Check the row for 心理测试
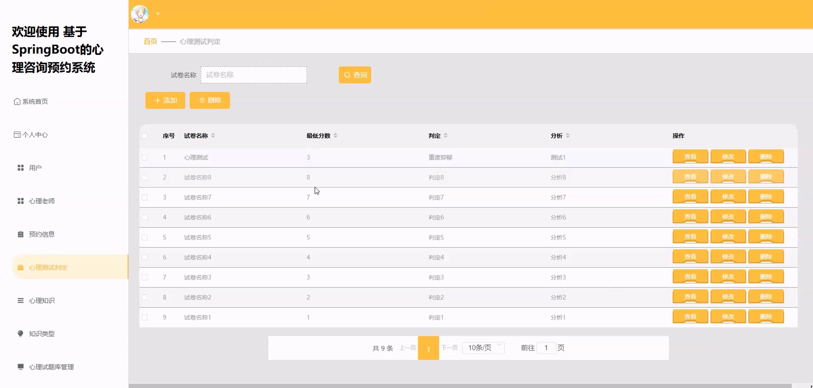Image resolution: width=813 pixels, height=388 pixels. [145, 157]
